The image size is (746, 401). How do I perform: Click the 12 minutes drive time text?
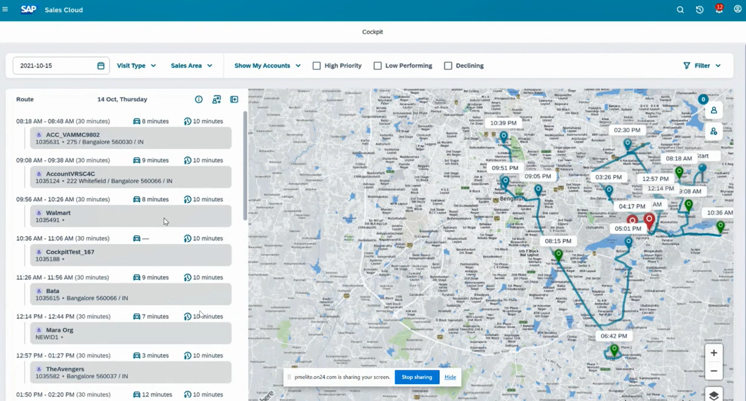coord(157,394)
